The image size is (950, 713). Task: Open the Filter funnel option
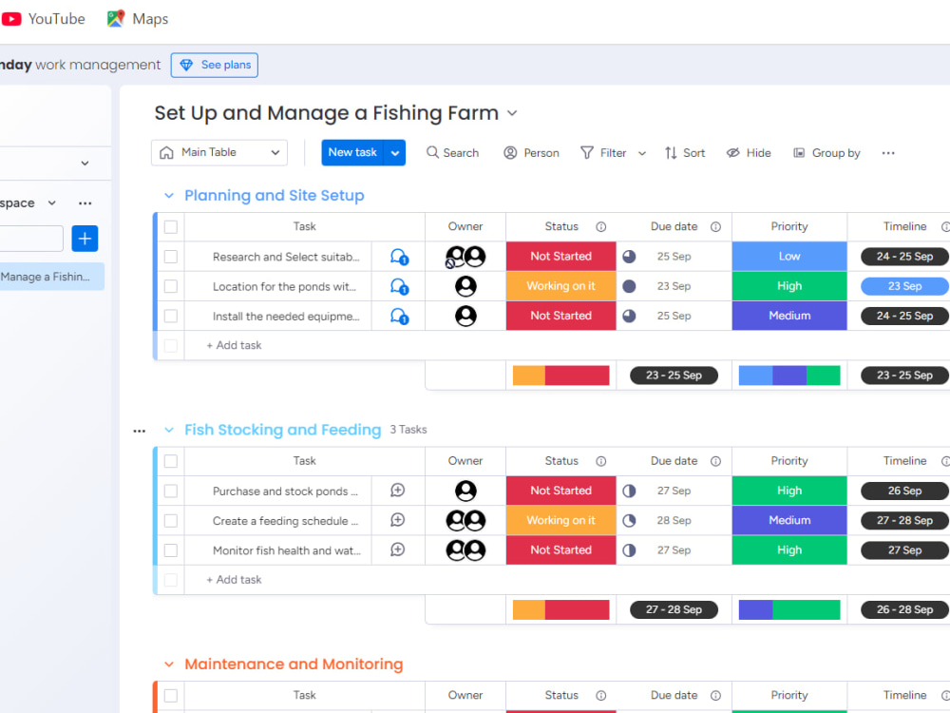(x=603, y=153)
